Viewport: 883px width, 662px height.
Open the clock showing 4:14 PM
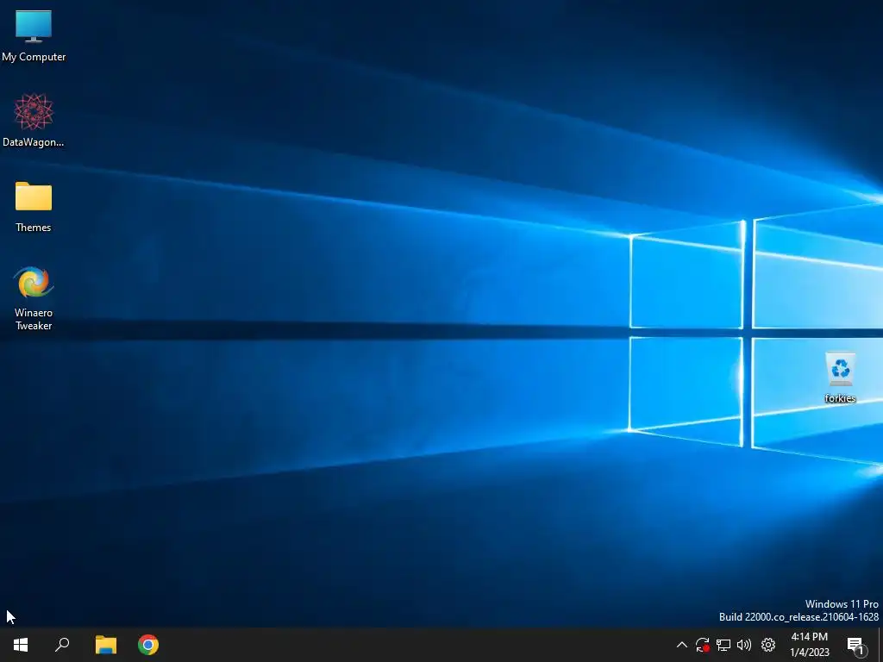[810, 645]
